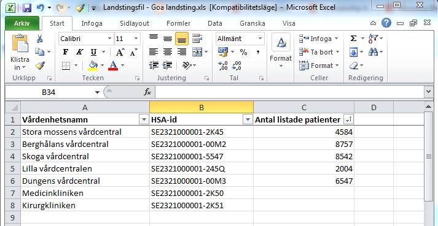Open the Allmänt number format dropdown

260,39
